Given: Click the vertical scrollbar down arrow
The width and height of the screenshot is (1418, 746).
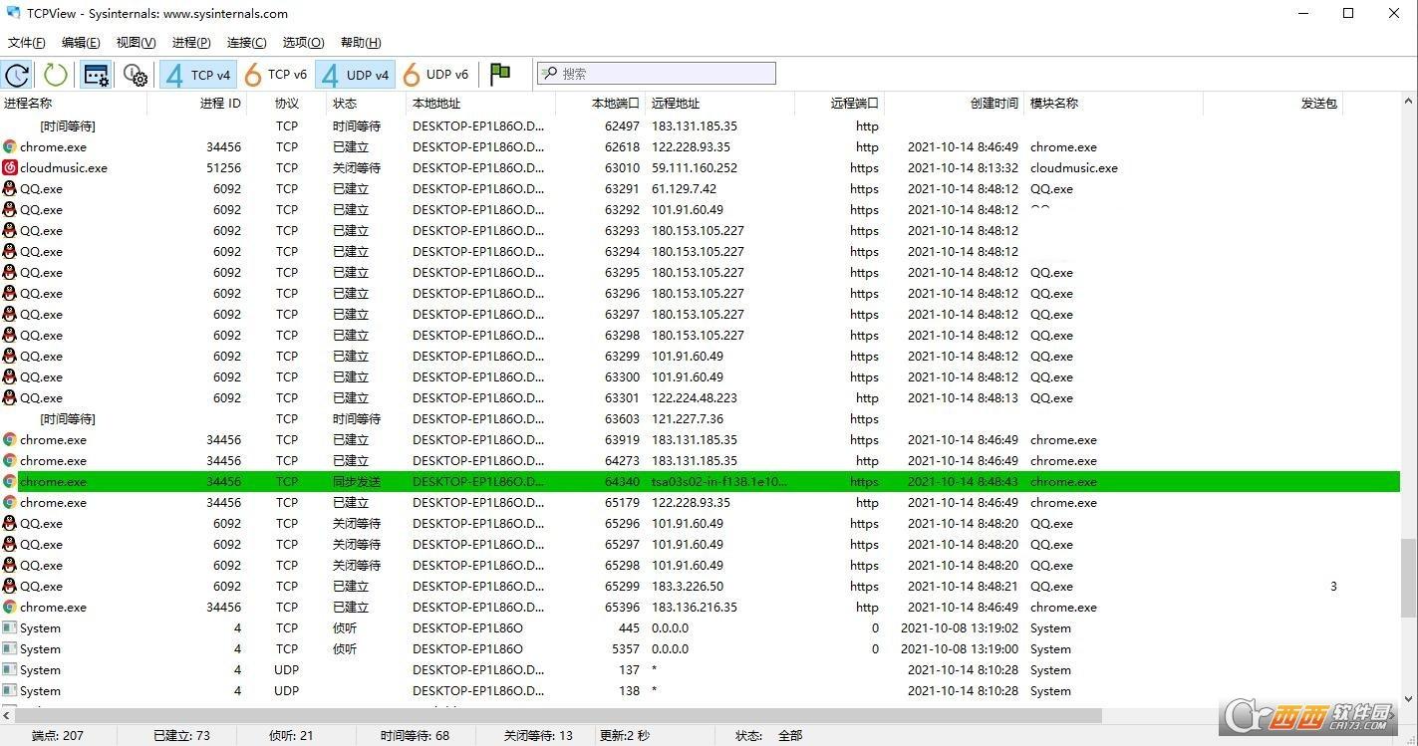Looking at the screenshot, I should tap(1408, 699).
